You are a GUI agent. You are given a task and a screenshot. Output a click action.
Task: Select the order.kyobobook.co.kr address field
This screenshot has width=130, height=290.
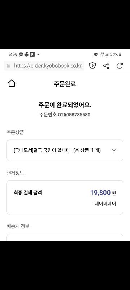44,66
